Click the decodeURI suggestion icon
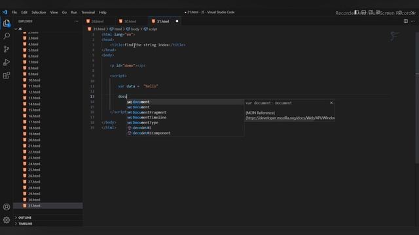The image size is (419, 235). (x=130, y=128)
